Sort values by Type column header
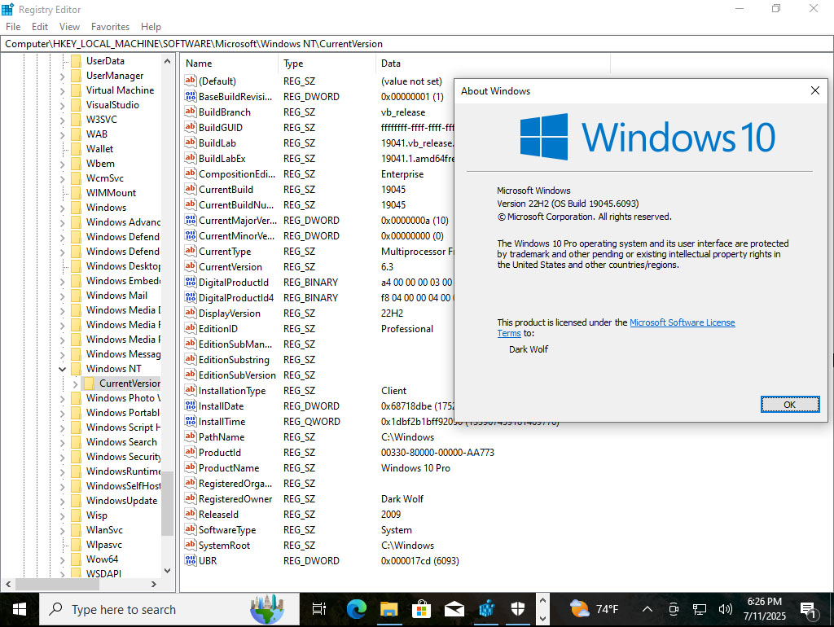This screenshot has width=834, height=627. [x=327, y=64]
